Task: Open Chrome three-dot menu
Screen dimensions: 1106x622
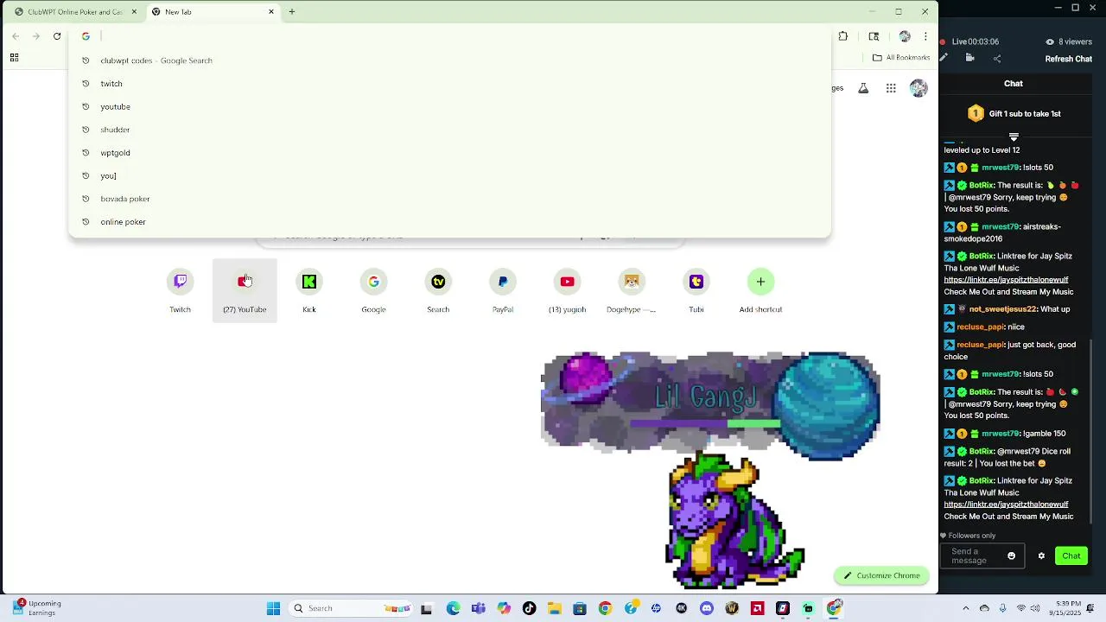Action: coord(925,36)
